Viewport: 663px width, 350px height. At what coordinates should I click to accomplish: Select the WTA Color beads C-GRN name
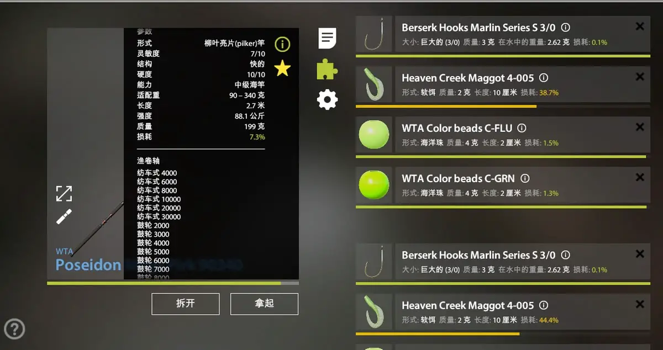click(x=458, y=178)
